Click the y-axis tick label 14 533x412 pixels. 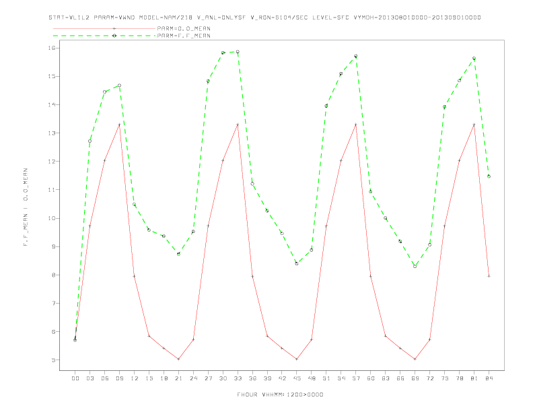click(52, 105)
